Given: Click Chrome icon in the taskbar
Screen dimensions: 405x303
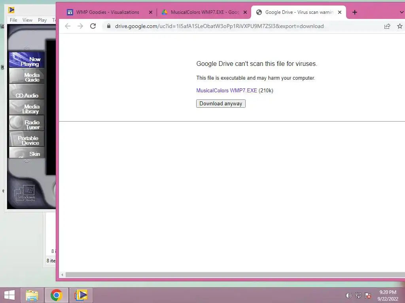Looking at the screenshot, I should click(56, 295).
